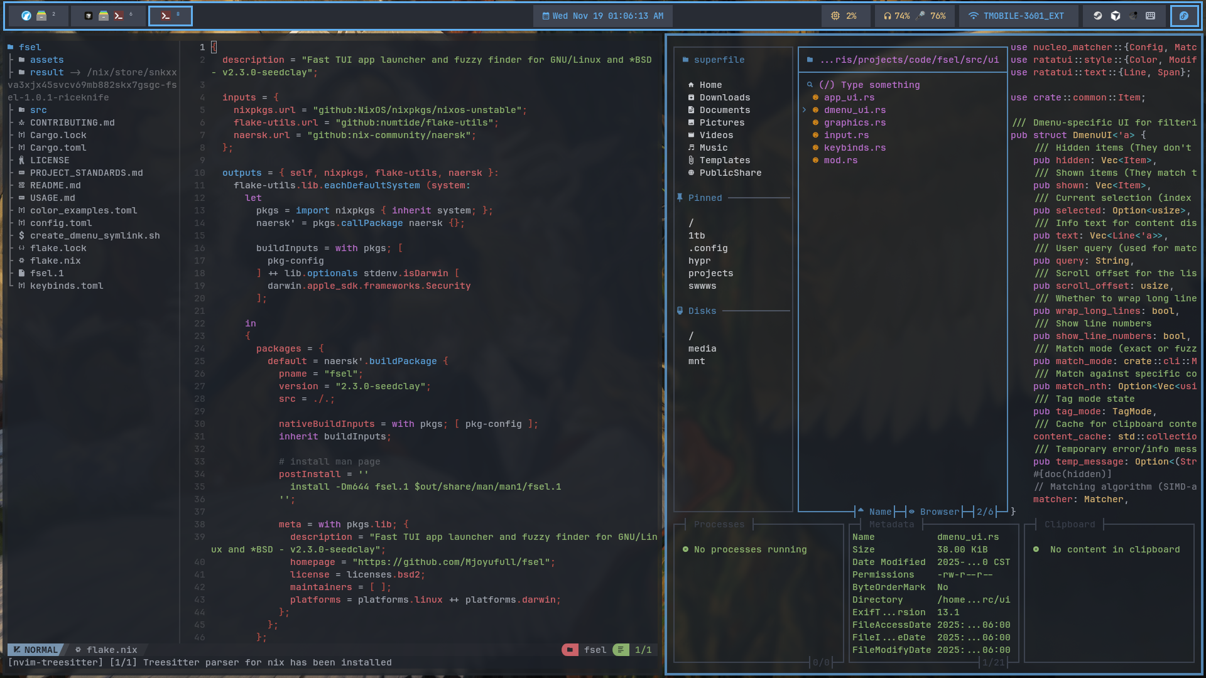This screenshot has width=1206, height=678.
Task: Select graphics.rs in the file list
Action: (854, 122)
